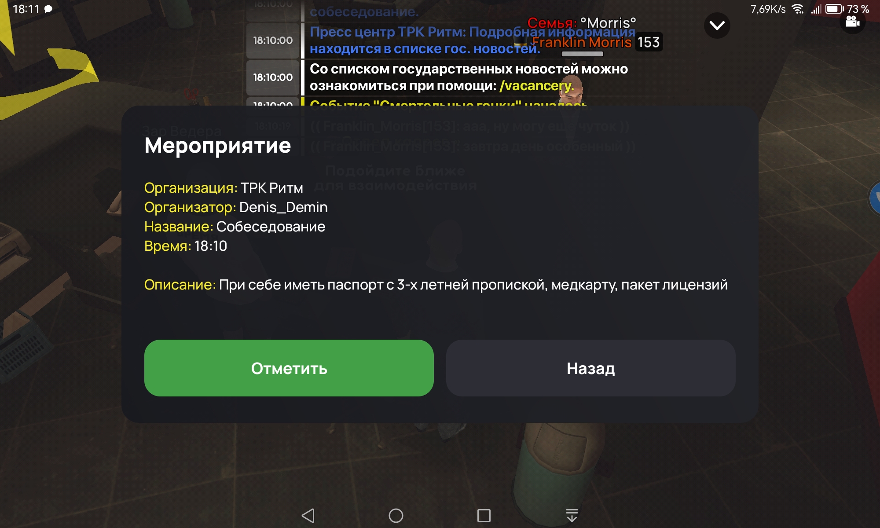Tap the Android back triangle icon
Viewport: 880px width, 528px height.
(x=308, y=515)
